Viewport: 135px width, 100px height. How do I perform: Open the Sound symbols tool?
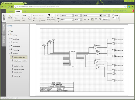point(35,18)
